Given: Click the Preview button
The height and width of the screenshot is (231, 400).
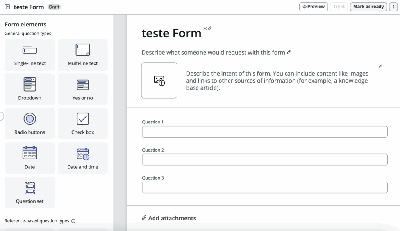Looking at the screenshot, I should coord(313,7).
